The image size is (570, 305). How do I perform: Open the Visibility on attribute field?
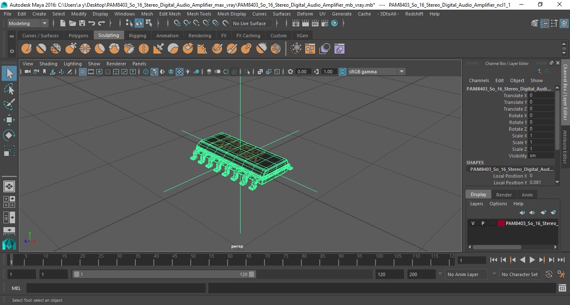pyautogui.click(x=541, y=156)
